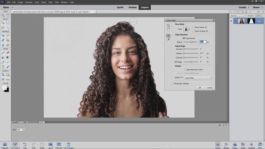The width and height of the screenshot is (265, 149).
Task: Open the File menu
Action: pos(9,2)
